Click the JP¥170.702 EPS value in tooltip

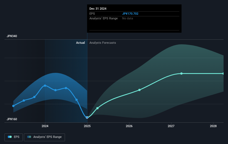130,14
